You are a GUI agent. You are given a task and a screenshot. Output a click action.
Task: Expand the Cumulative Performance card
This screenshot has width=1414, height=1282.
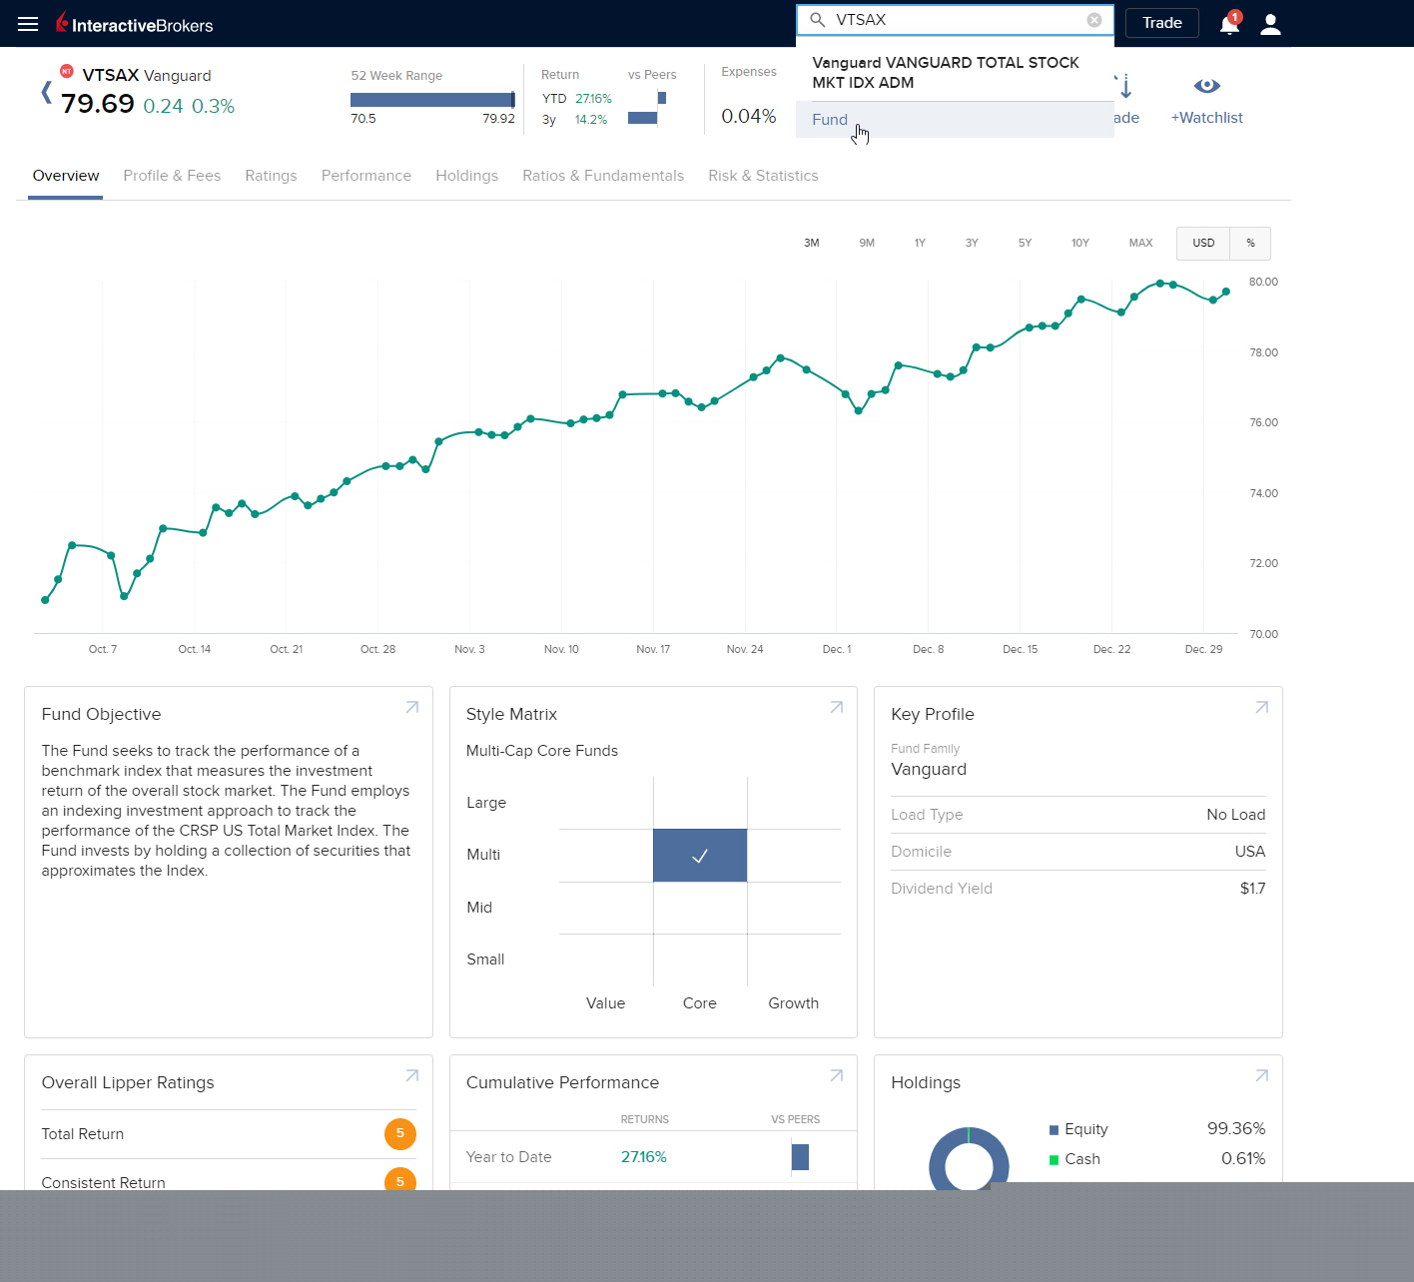[837, 1075]
